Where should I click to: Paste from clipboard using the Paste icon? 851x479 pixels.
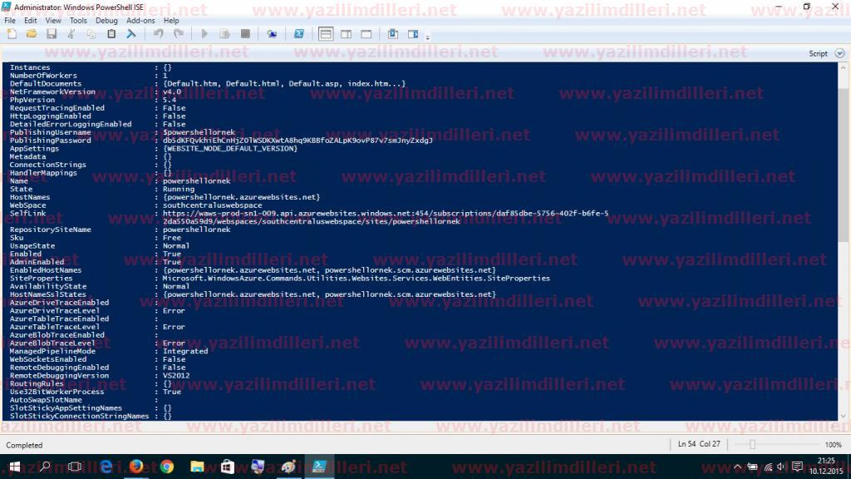(x=111, y=34)
